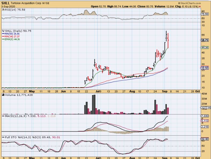This screenshot has width=211, height=159.
Task: Click the latest red price bar for 3-Sep
Action: pos(168,41)
